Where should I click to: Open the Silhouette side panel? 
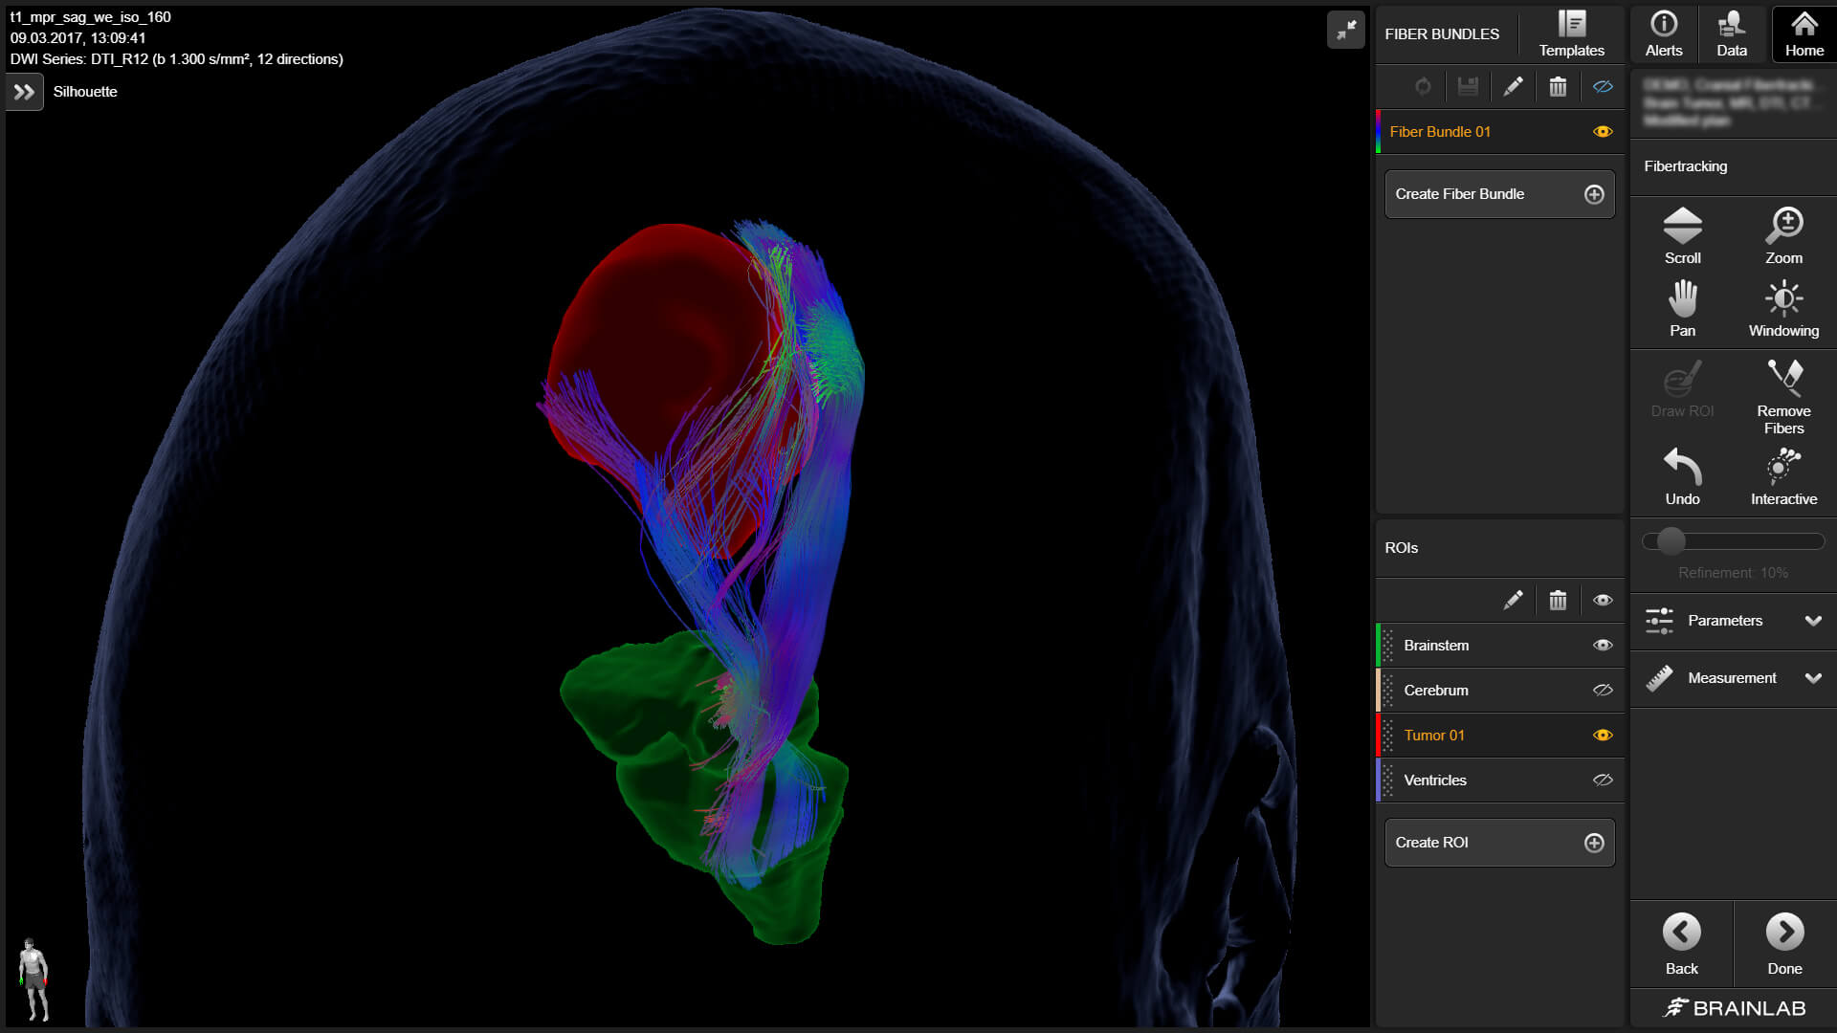click(x=24, y=91)
